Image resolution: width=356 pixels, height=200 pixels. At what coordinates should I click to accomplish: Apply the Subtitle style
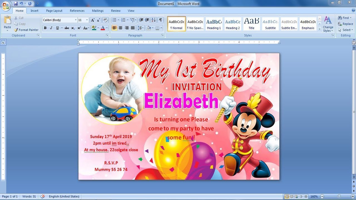click(x=270, y=24)
